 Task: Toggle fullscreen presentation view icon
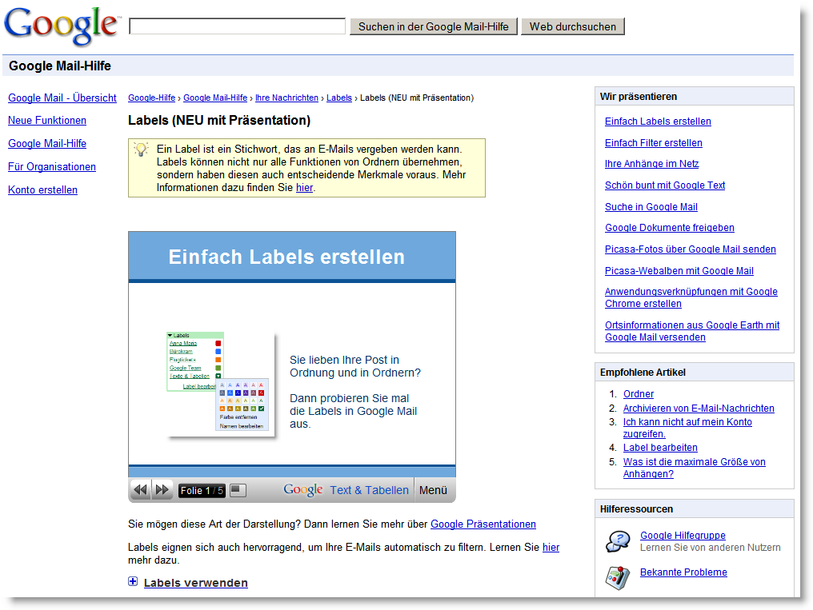[x=238, y=490]
